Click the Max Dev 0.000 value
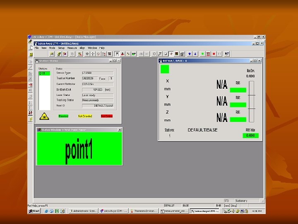Image resolution: width=298 pixels, height=224 pixels. pos(250,76)
